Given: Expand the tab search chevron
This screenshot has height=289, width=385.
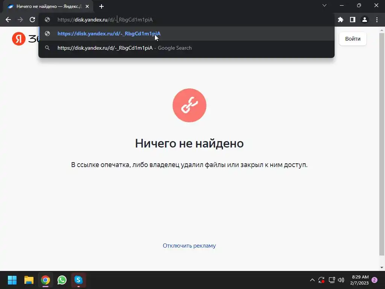Looking at the screenshot, I should click(324, 5).
